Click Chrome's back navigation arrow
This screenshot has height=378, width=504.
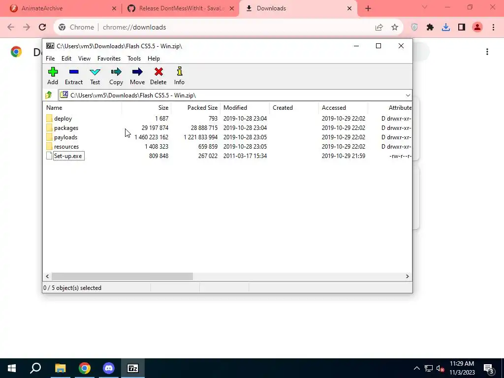(x=11, y=28)
